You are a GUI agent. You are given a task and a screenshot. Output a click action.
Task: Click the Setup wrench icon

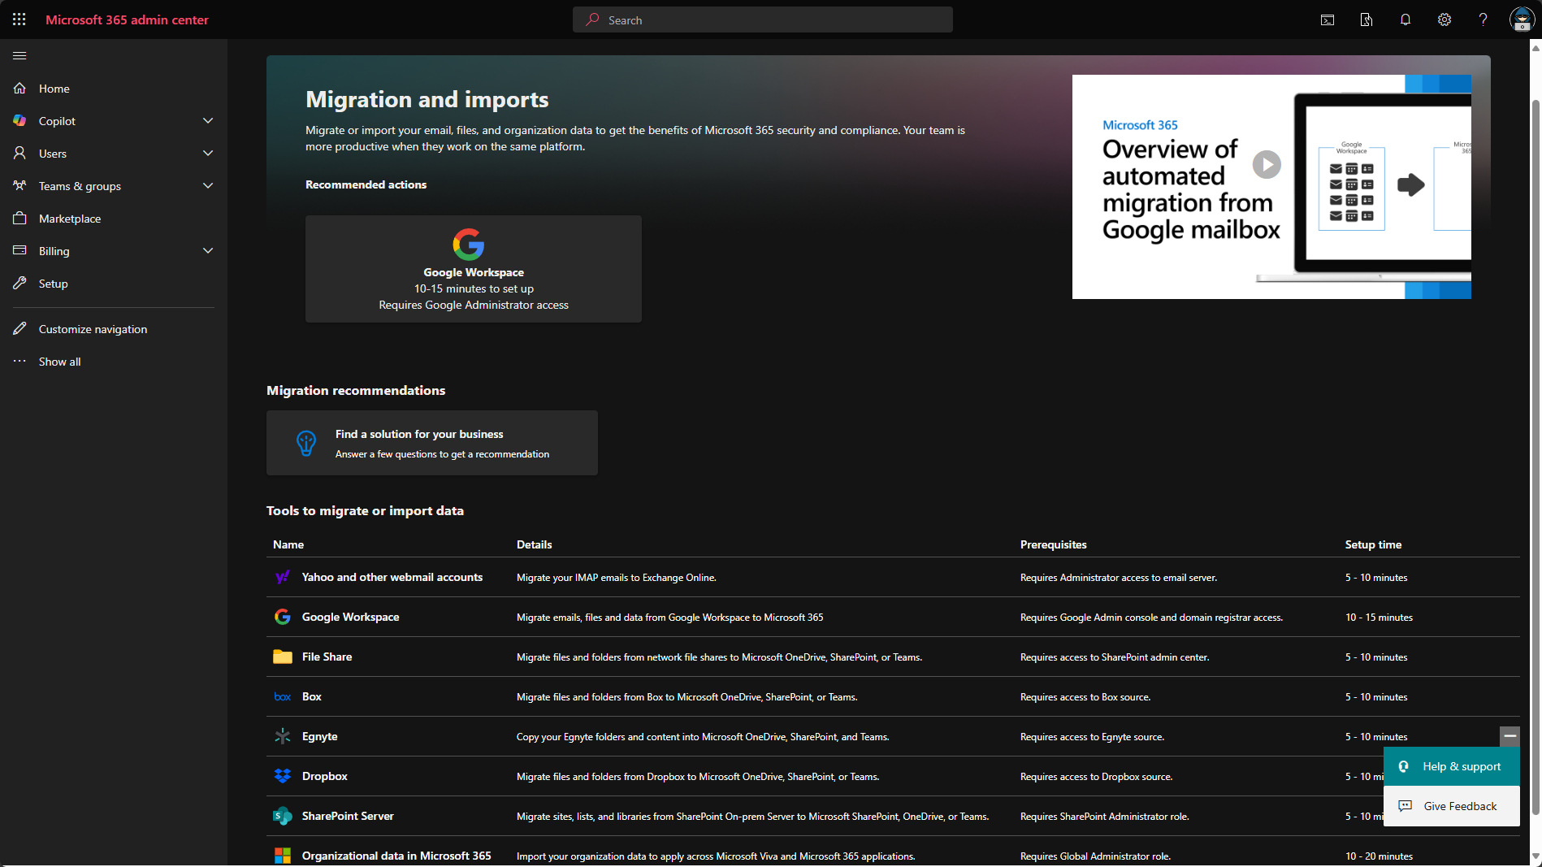coord(19,283)
